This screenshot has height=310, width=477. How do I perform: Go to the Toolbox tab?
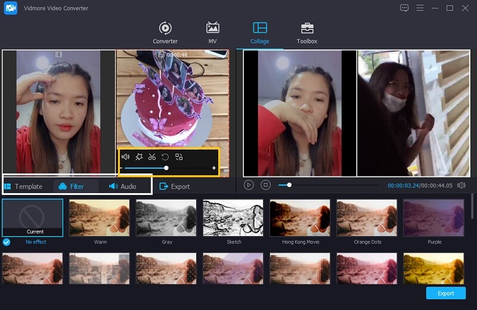(x=307, y=32)
